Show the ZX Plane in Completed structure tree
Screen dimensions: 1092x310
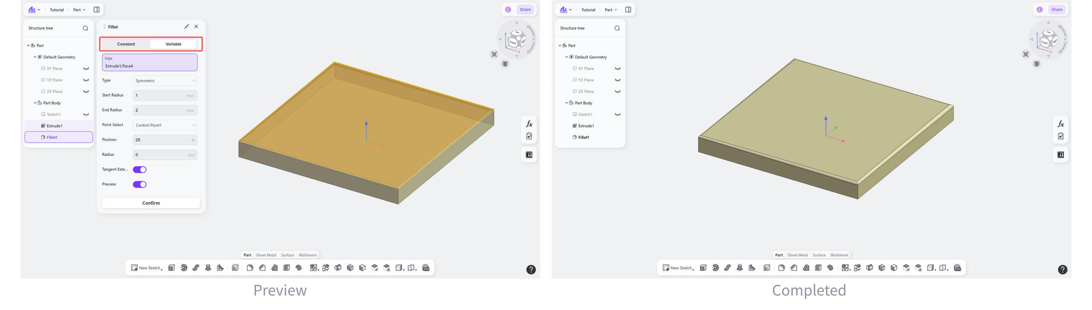coord(618,92)
